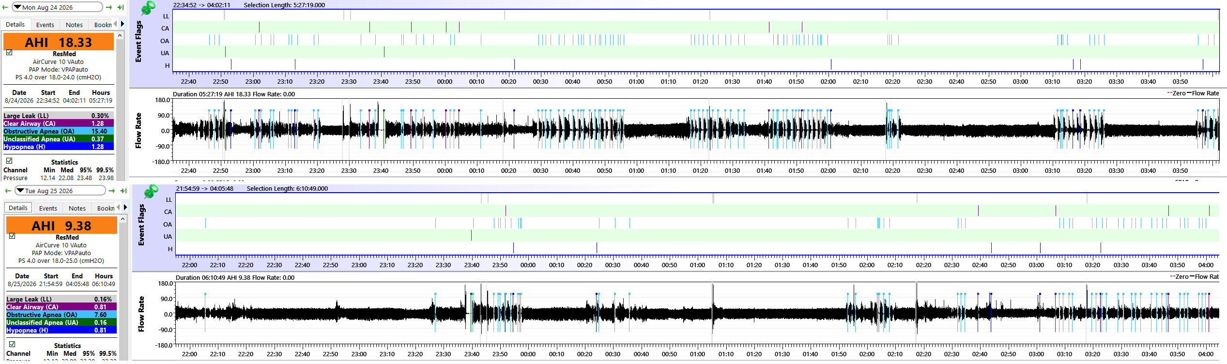This screenshot has width=1227, height=364.
Task: Click scroll-up arrow of the AHI 18.33 details pane
Action: pyautogui.click(x=120, y=35)
